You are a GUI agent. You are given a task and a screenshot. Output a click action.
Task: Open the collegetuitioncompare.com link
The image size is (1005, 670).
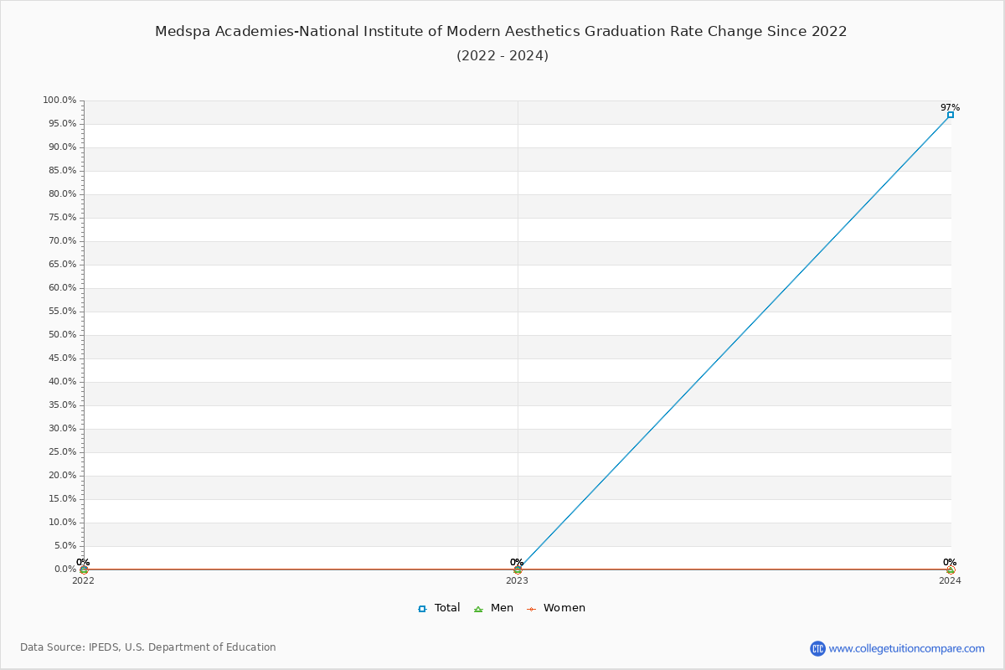click(907, 648)
